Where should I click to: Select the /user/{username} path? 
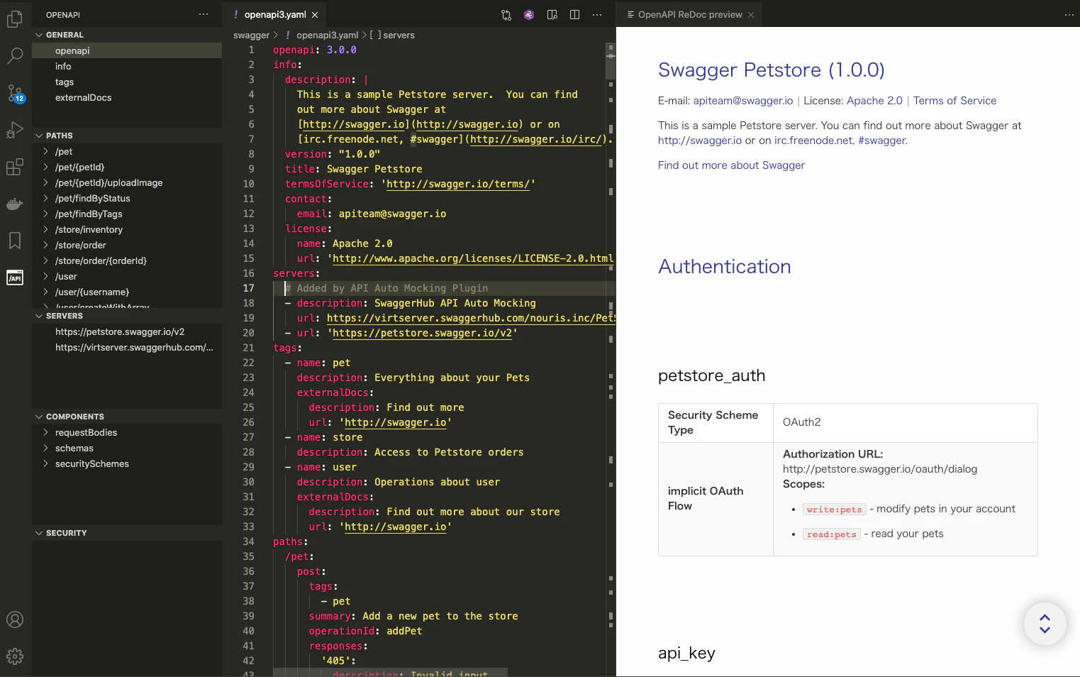click(x=127, y=292)
